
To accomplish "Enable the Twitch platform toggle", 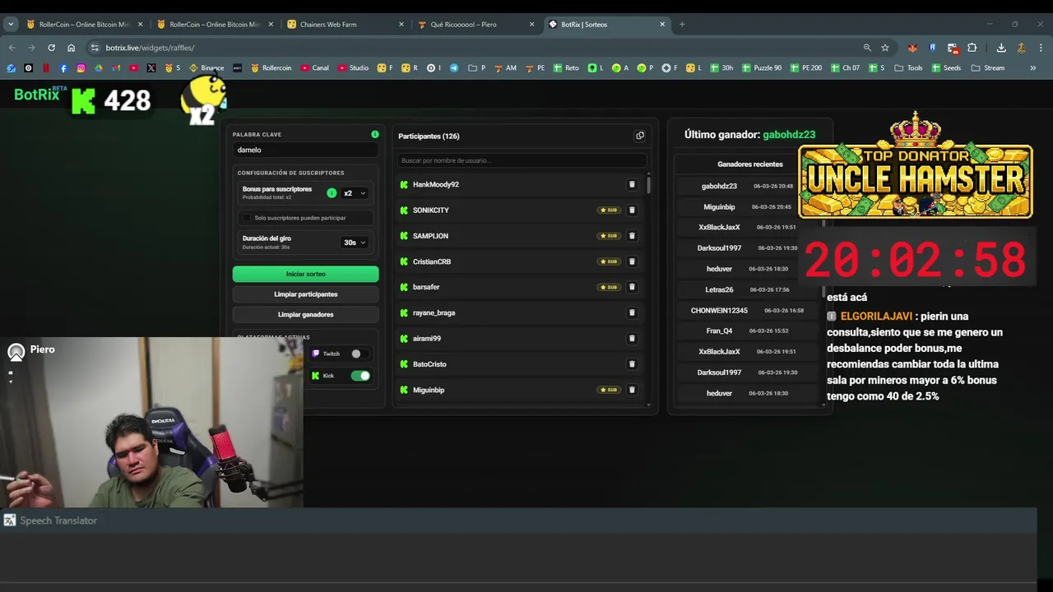I will [360, 354].
